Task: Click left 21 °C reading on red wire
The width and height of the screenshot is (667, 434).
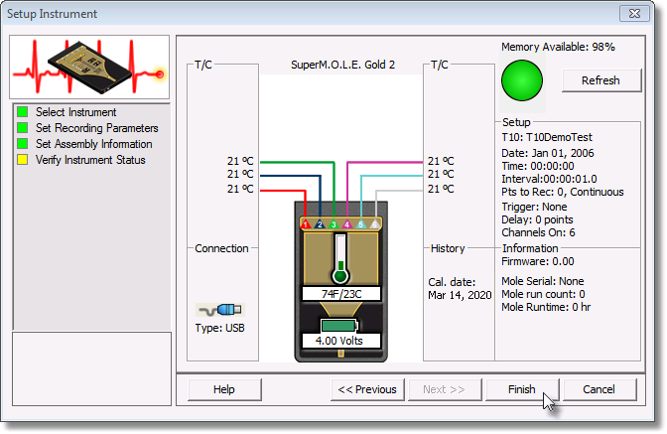Action: [x=240, y=189]
